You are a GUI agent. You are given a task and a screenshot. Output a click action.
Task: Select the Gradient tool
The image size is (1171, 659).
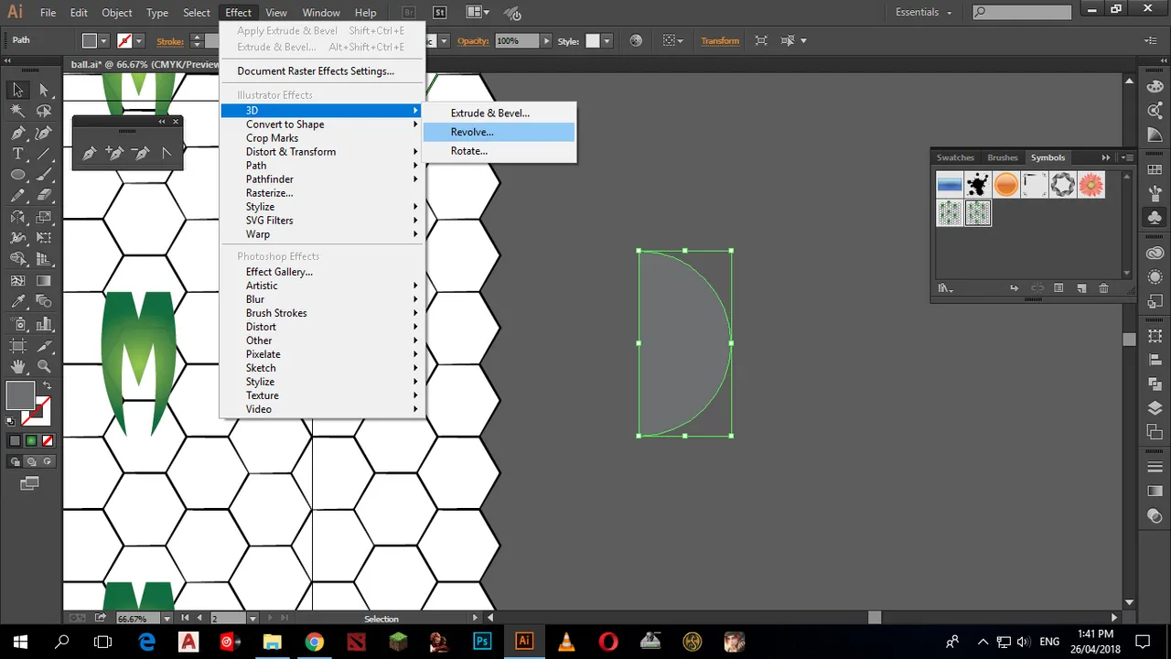(x=44, y=281)
